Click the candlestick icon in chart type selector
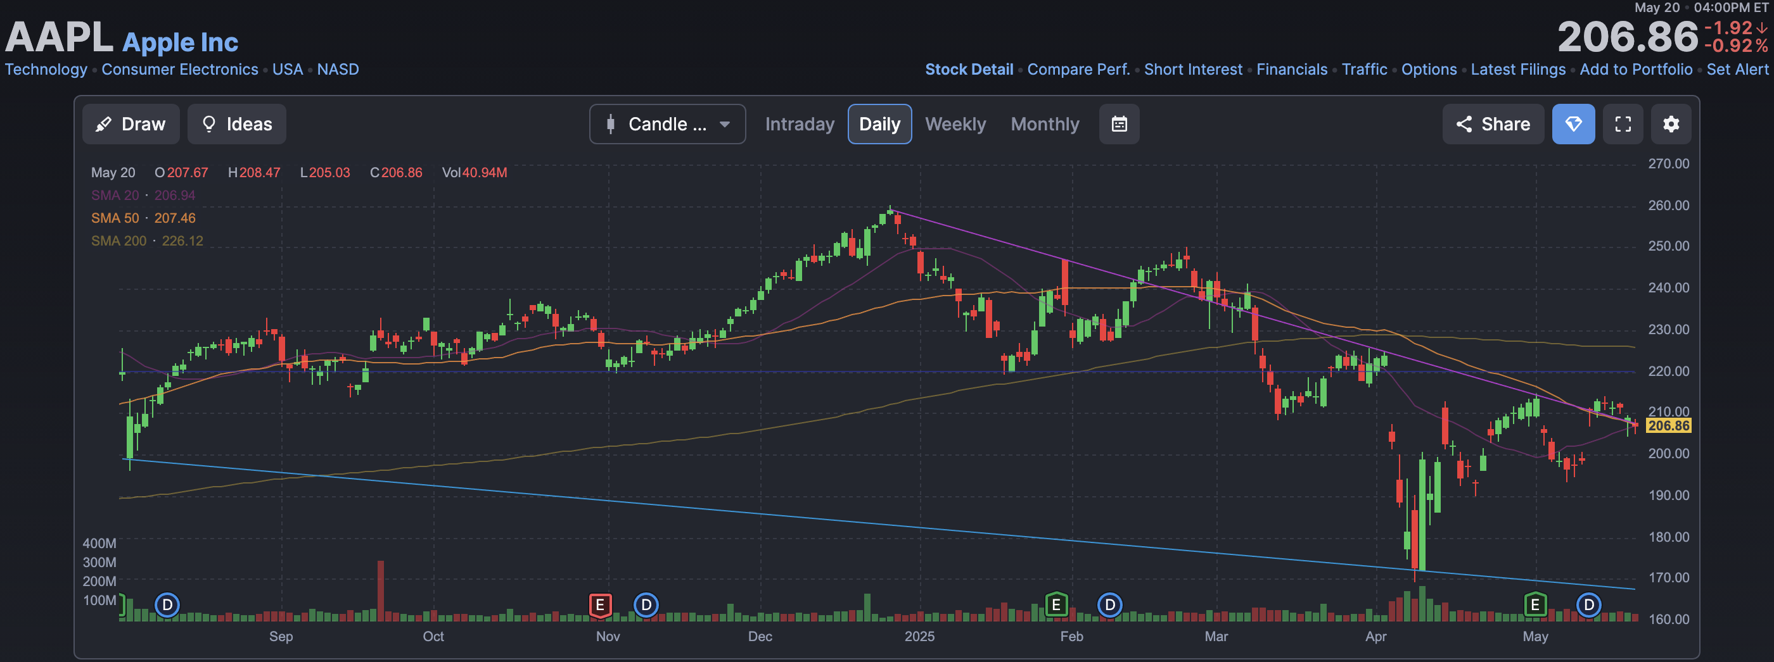The height and width of the screenshot is (662, 1774). click(610, 124)
